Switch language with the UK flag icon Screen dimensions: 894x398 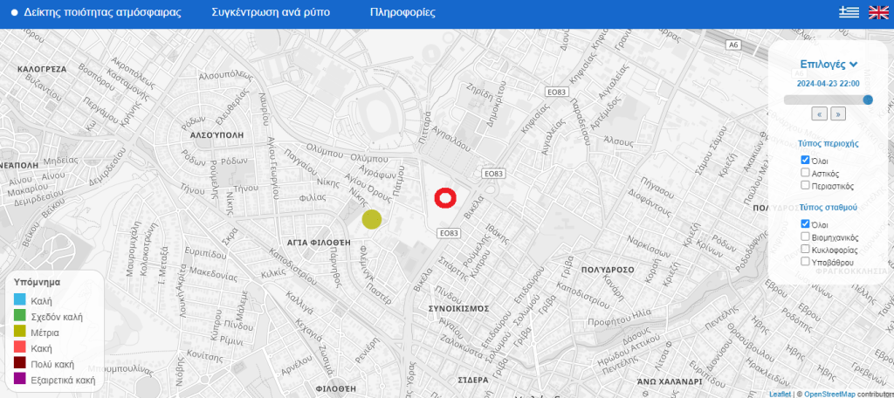point(877,12)
